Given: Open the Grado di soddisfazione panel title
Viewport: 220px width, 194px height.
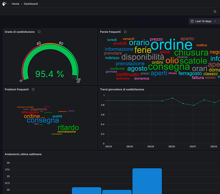Looking at the screenshot, I should [20, 32].
